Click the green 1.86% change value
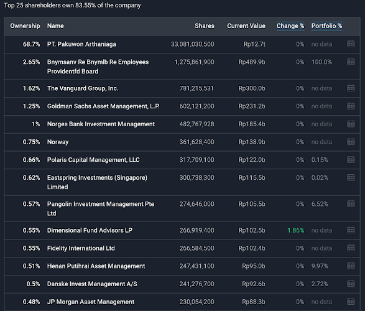The width and height of the screenshot is (365, 311). [295, 231]
